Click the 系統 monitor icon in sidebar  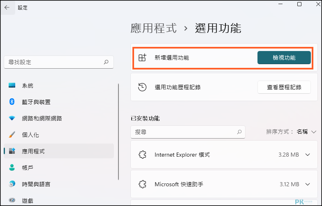click(x=12, y=85)
